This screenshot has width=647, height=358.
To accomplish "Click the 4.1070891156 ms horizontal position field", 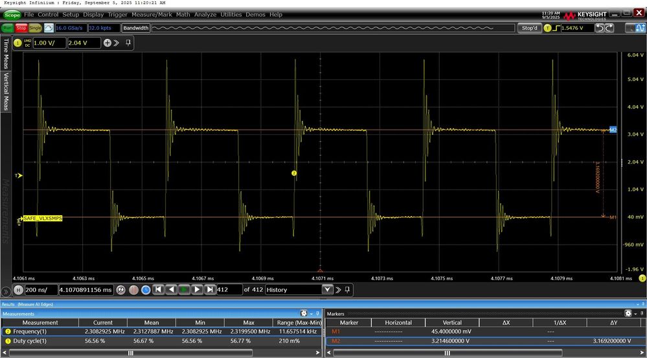I will (86, 290).
